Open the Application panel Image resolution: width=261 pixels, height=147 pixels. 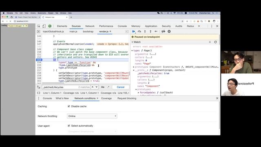pos(151,26)
